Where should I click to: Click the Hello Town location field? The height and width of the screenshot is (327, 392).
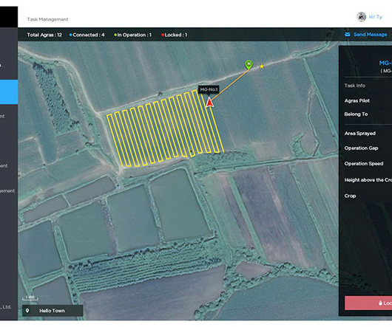[53, 311]
